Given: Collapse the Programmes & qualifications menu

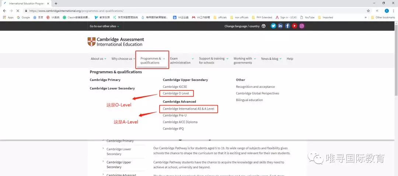Looking at the screenshot, I should point(152,61).
